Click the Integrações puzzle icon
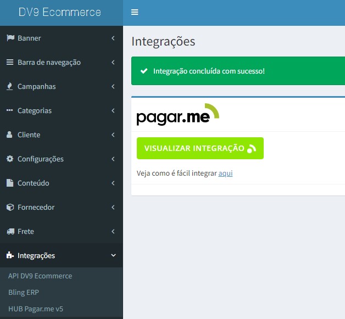 (10, 255)
